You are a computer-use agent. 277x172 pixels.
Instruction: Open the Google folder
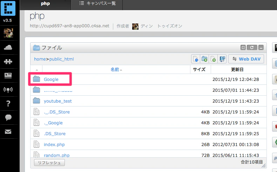(x=51, y=80)
